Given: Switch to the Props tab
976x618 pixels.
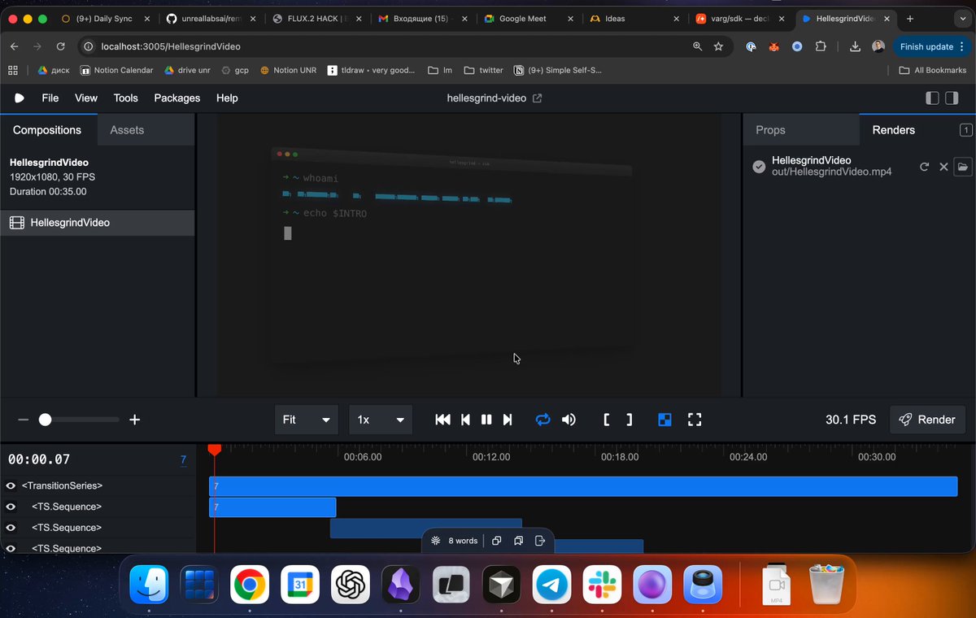Looking at the screenshot, I should coord(770,130).
